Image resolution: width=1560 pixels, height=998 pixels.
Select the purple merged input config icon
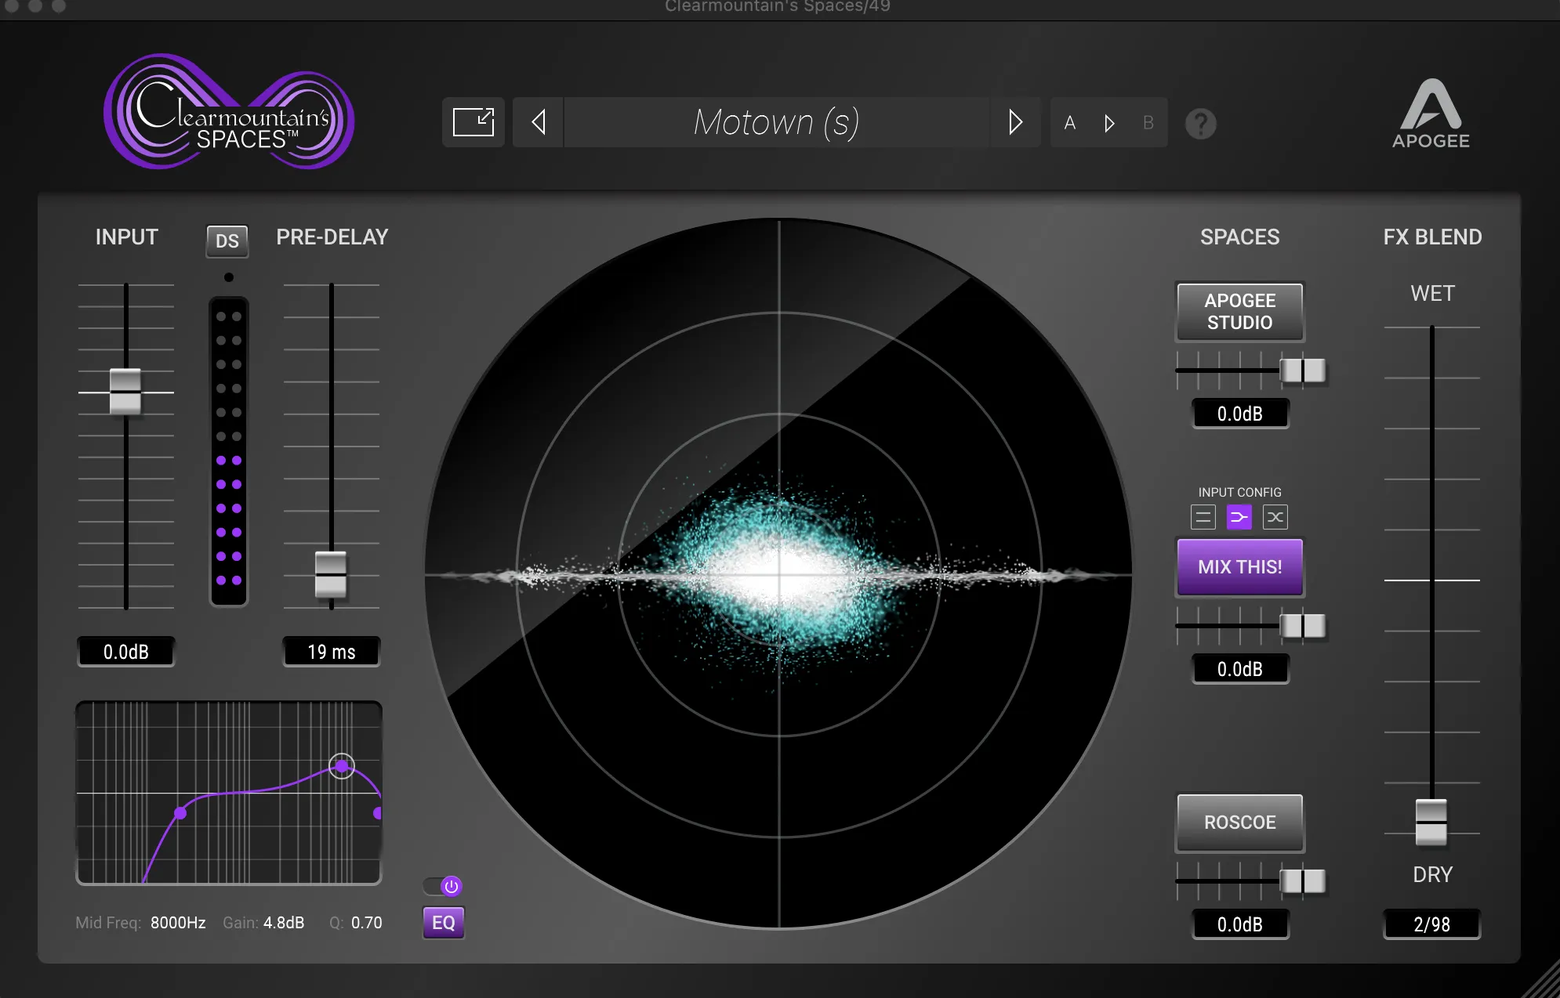[x=1239, y=517]
